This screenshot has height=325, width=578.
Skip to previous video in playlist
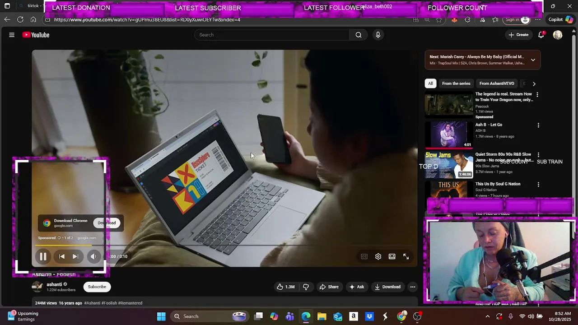[x=62, y=256]
